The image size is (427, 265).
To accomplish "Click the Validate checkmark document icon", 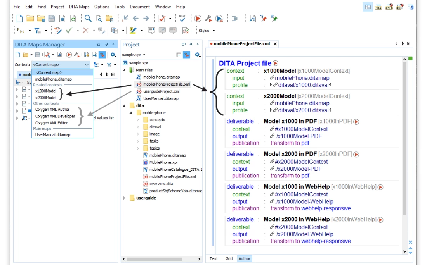I will (x=162, y=18).
